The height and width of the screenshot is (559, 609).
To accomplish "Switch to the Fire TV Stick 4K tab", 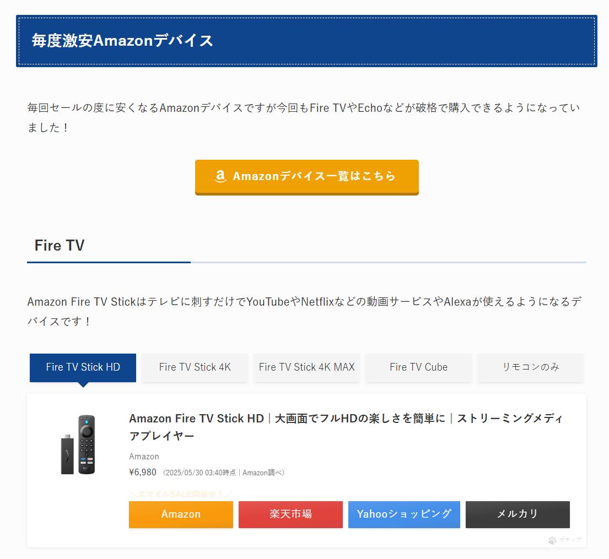I will pos(195,367).
